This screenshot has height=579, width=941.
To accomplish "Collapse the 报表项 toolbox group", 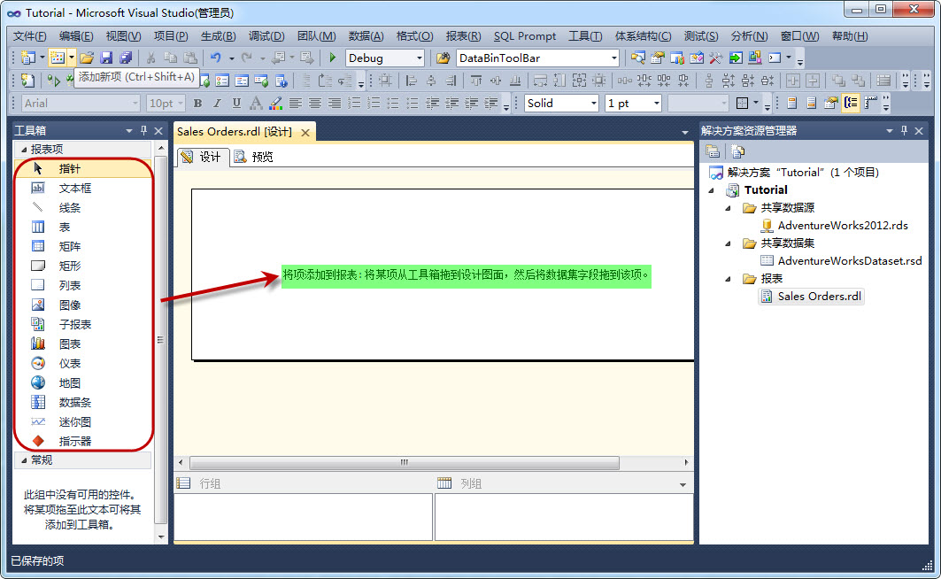I will (x=24, y=150).
